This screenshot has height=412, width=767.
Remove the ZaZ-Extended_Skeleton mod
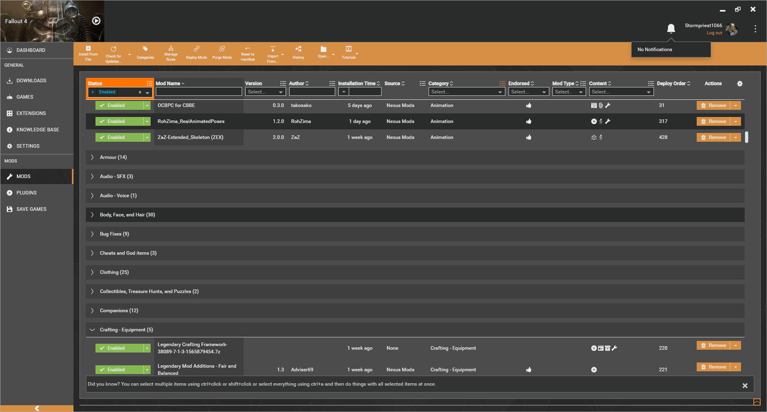point(713,137)
